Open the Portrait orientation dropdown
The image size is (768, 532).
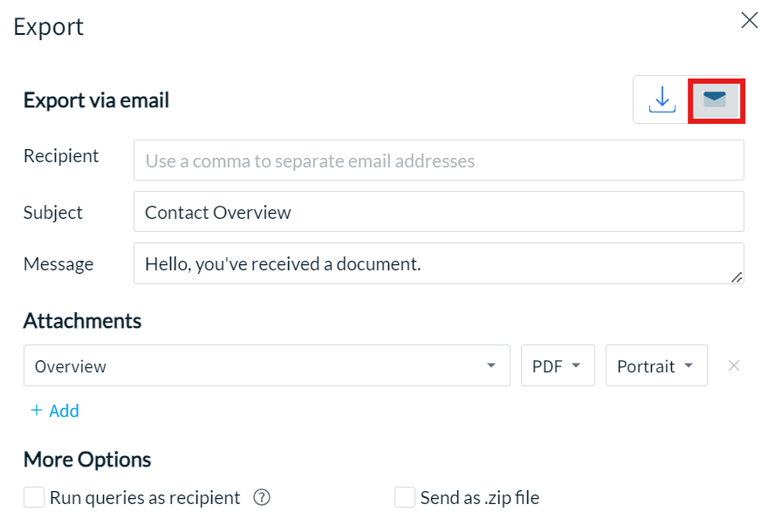point(656,365)
